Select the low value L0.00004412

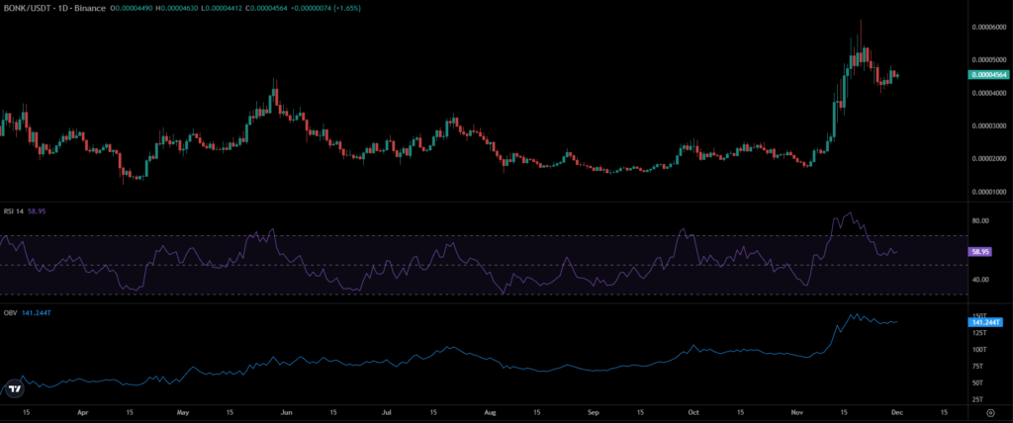[223, 8]
